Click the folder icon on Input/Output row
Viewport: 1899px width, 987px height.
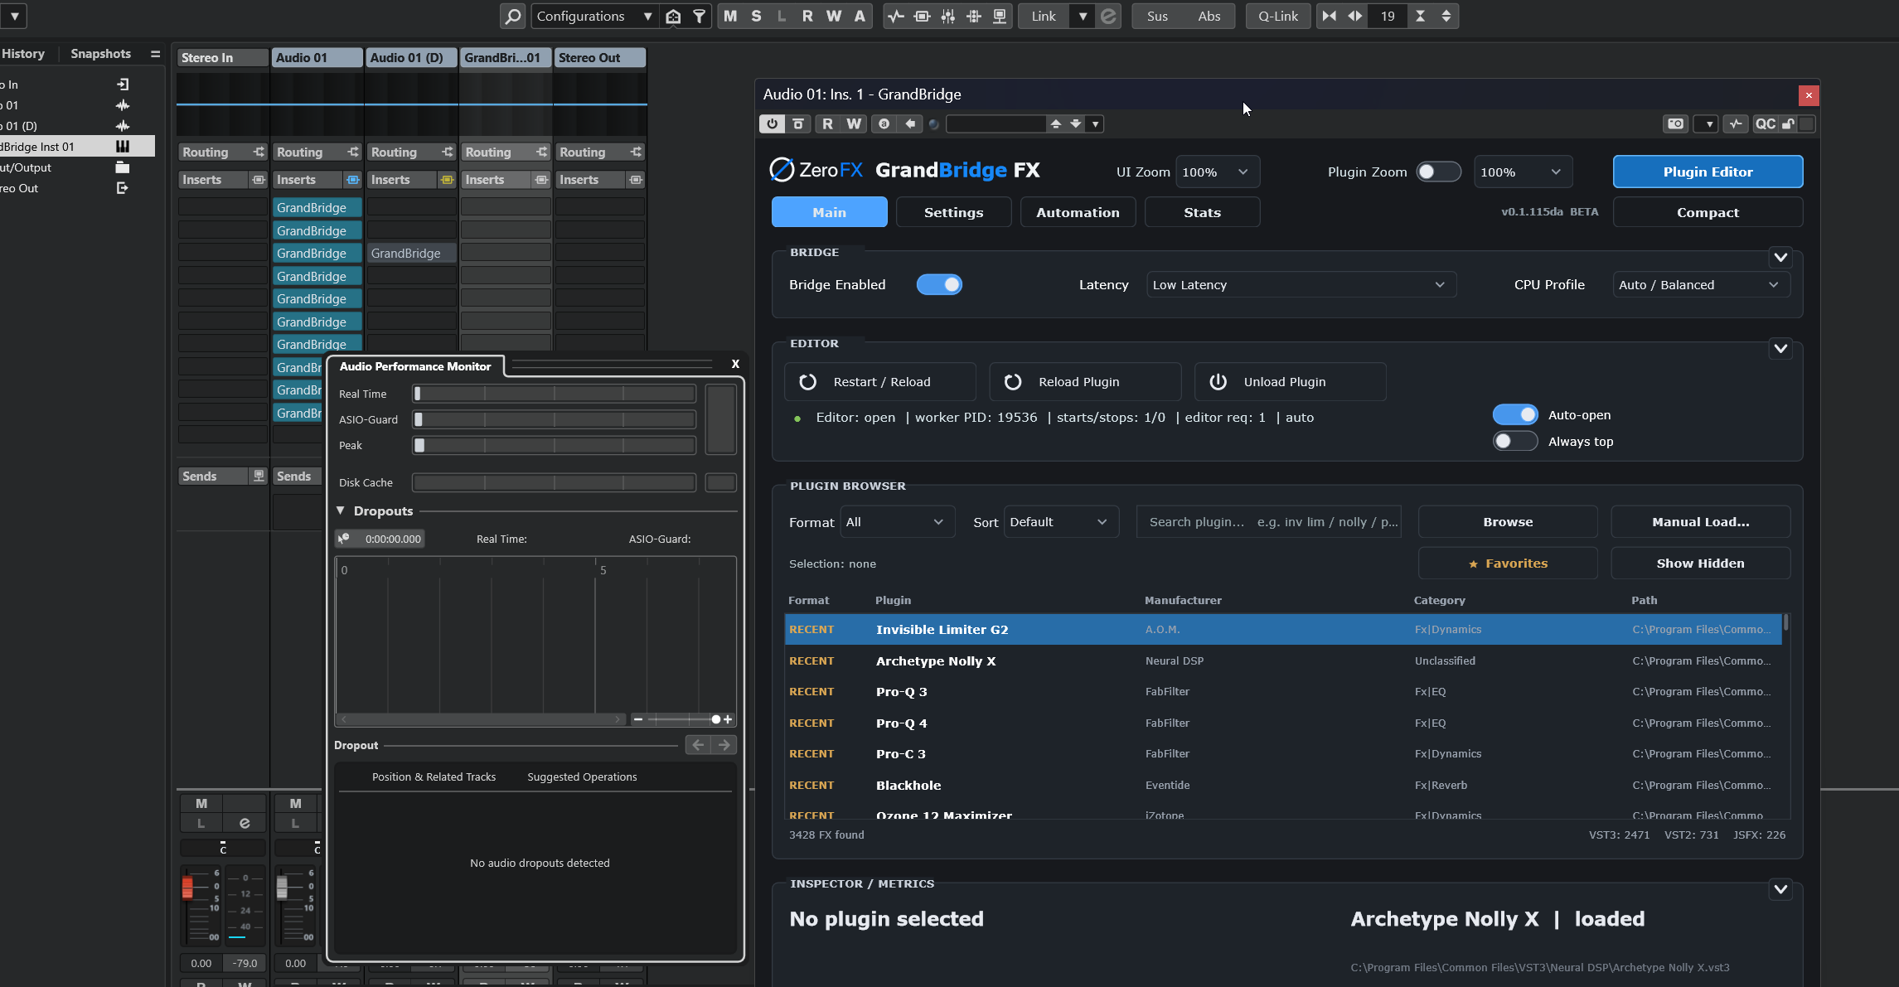tap(123, 167)
